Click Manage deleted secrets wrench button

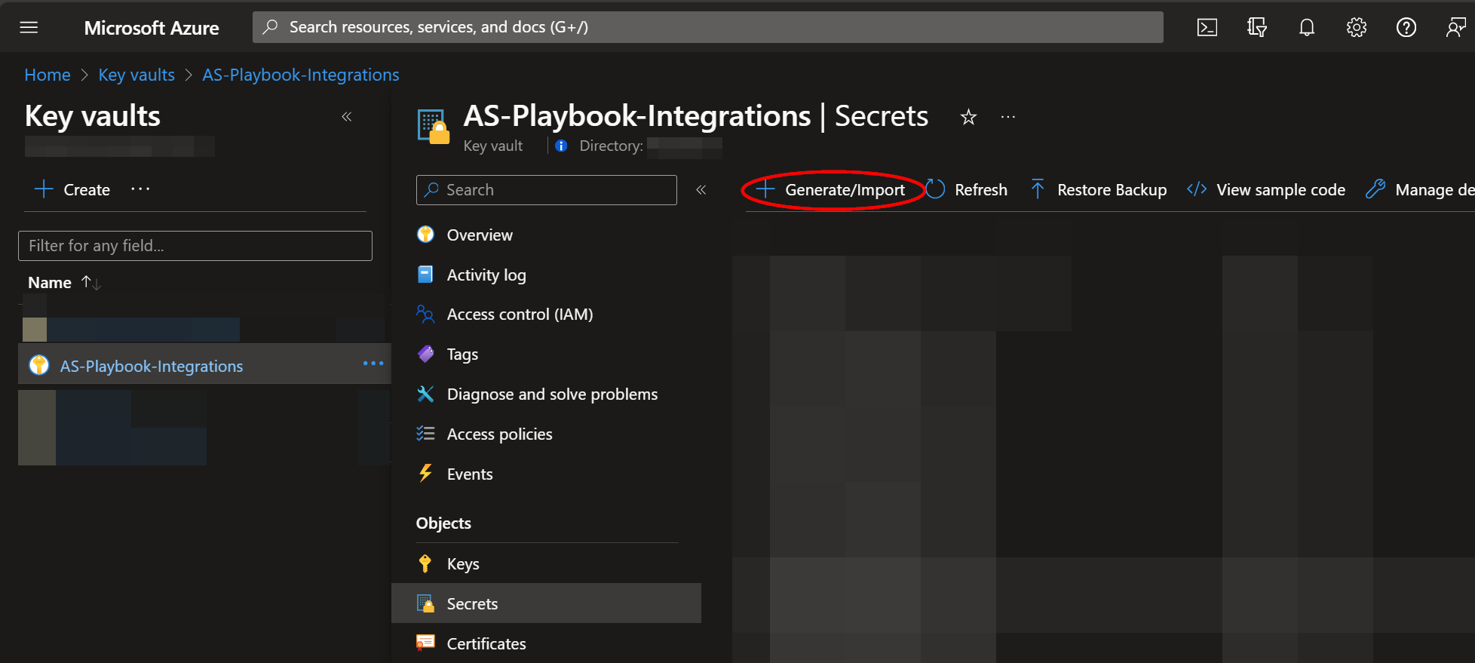1420,190
